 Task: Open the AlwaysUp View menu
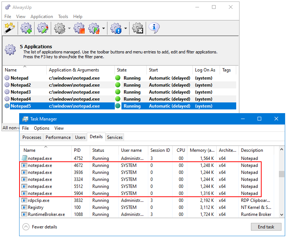pyautogui.click(x=21, y=17)
